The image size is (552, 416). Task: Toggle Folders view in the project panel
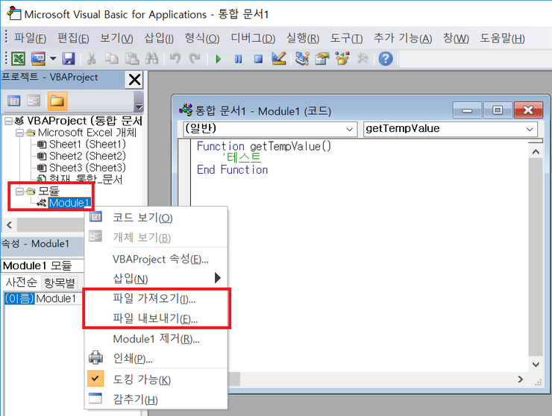(x=57, y=101)
